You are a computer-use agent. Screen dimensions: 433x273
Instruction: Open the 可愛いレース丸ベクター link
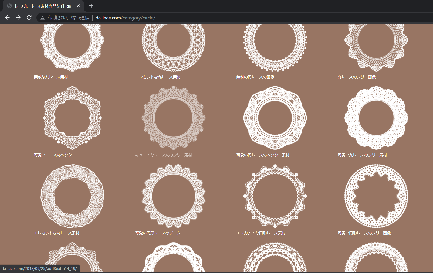click(55, 155)
